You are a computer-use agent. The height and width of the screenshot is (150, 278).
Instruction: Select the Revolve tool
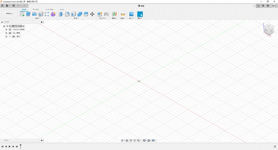pyautogui.click(x=34, y=14)
